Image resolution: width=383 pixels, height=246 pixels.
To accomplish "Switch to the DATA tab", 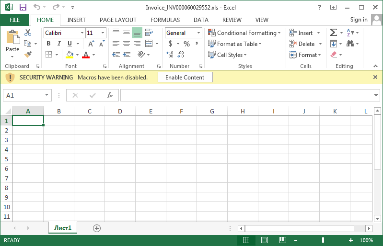I will click(201, 20).
